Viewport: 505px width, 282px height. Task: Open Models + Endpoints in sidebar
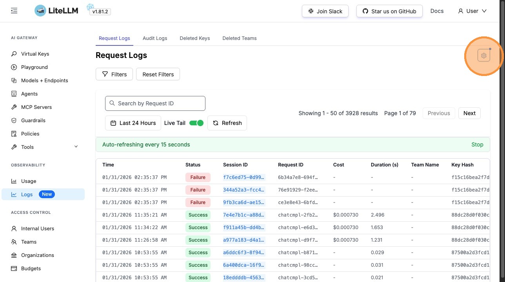(44, 80)
